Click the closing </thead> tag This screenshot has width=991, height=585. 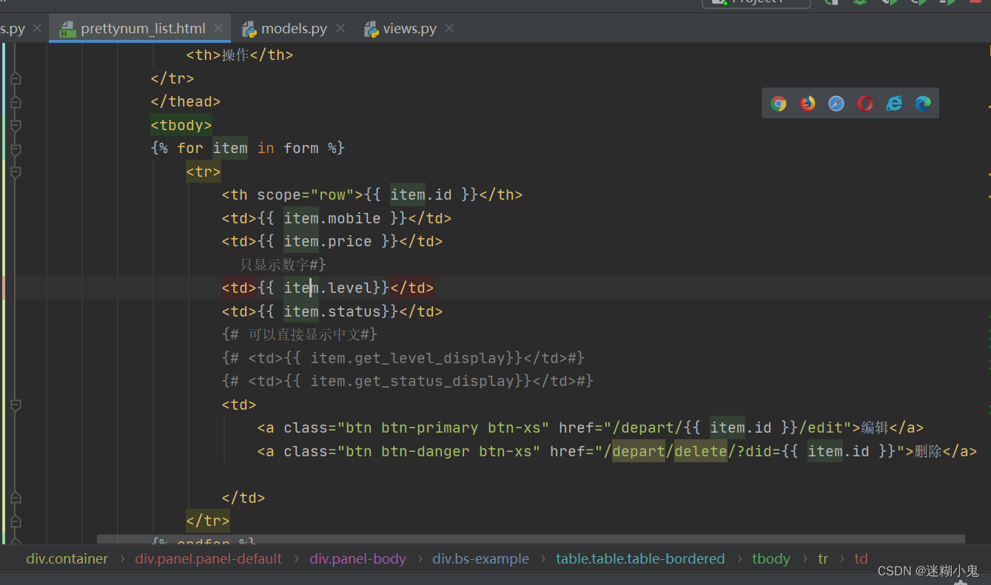186,102
